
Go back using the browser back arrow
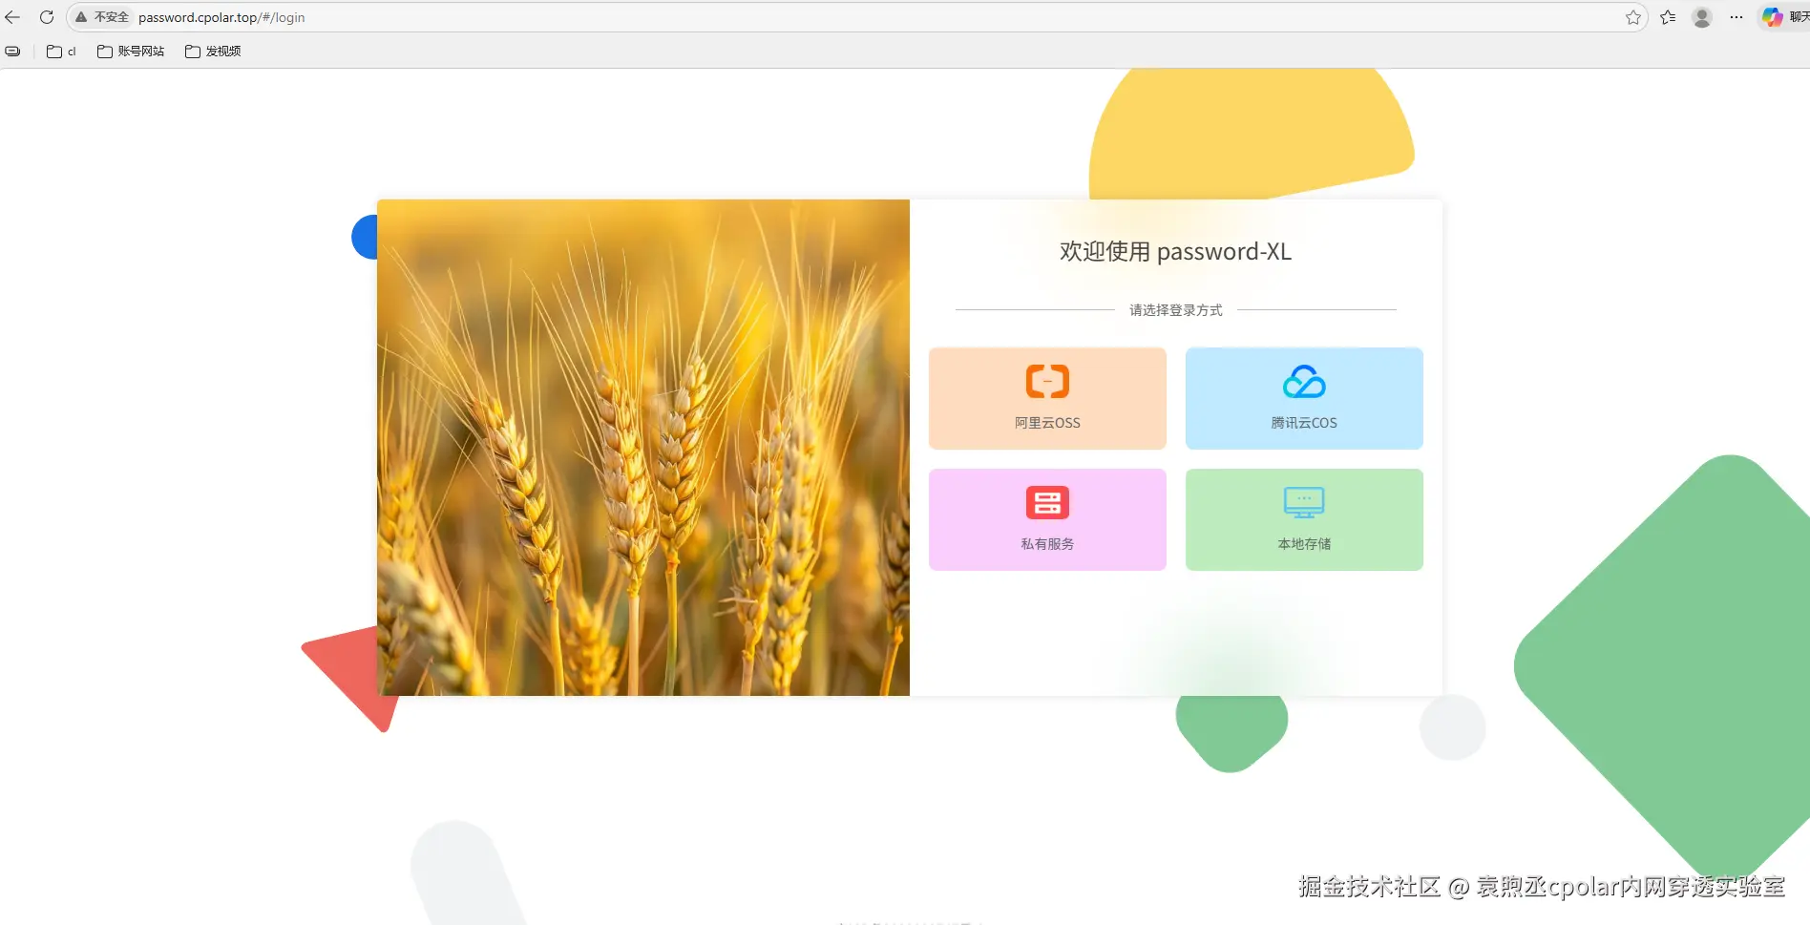(12, 17)
